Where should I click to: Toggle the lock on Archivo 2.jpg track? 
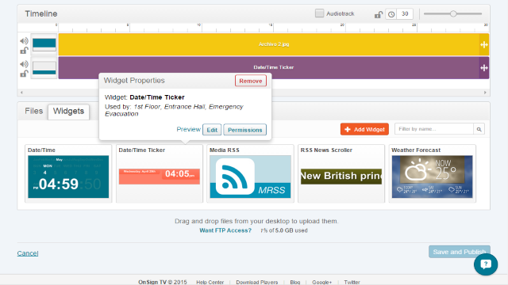click(24, 51)
